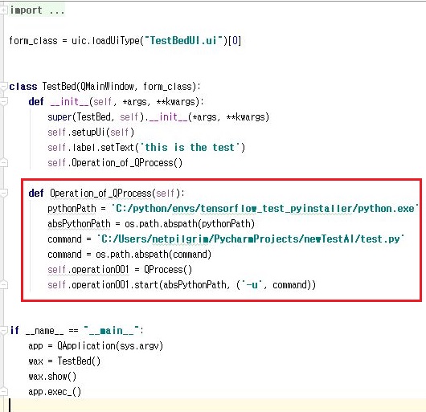Screen dimensions: 426x412
Task: Click 'super' in the super(TestBed, self) line
Action: [59, 117]
